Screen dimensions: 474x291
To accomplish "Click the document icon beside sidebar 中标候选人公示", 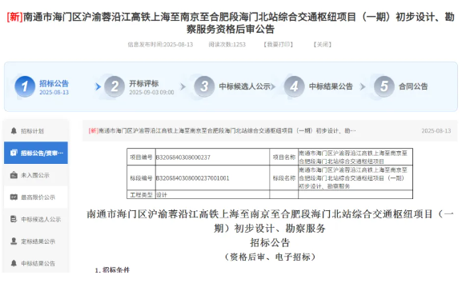I will click(x=14, y=219).
